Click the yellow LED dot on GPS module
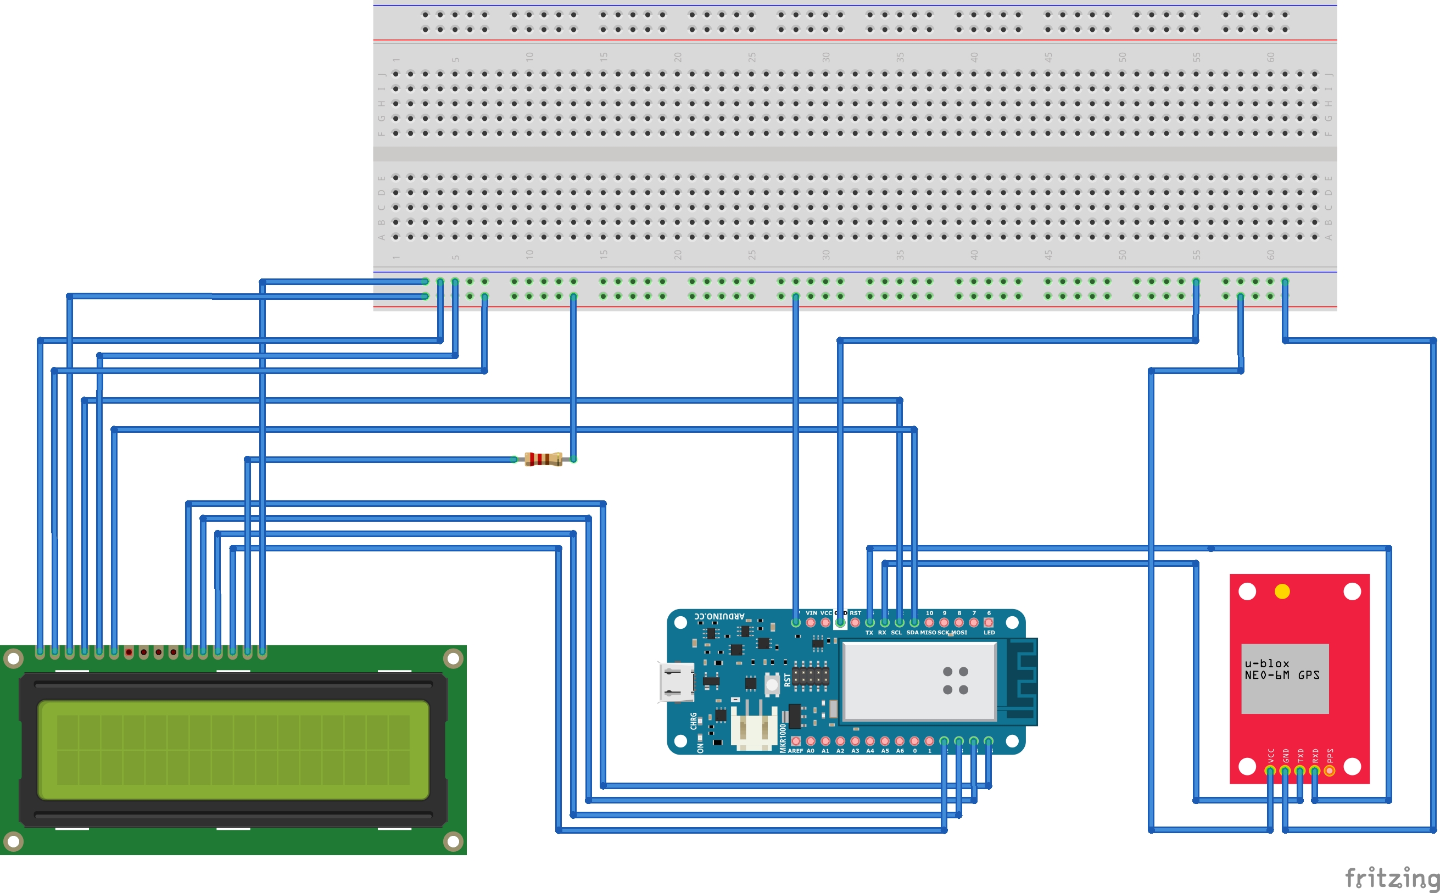Screen dimensions: 1440x893 pos(1282,591)
